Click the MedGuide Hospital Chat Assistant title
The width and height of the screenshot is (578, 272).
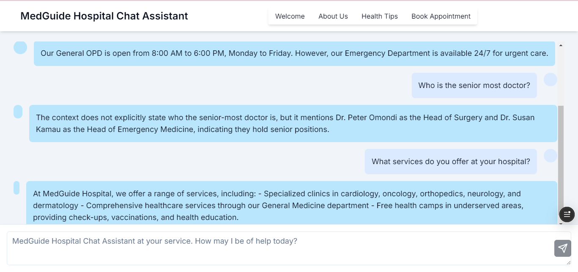tap(104, 16)
